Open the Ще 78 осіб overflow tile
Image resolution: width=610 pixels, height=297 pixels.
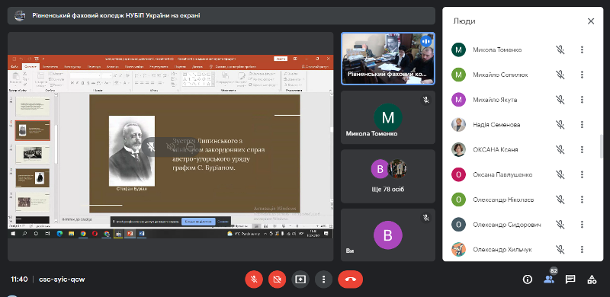tap(388, 176)
